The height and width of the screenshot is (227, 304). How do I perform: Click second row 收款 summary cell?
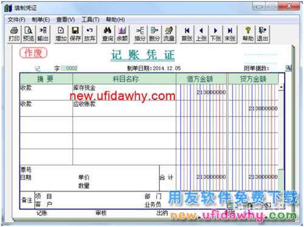[x=46, y=108]
